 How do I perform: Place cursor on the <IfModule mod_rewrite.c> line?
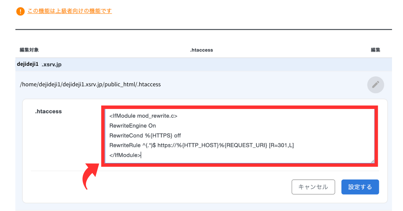(143, 116)
